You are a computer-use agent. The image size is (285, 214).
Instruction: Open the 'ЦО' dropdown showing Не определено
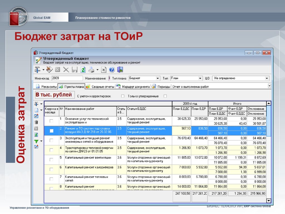(267, 78)
